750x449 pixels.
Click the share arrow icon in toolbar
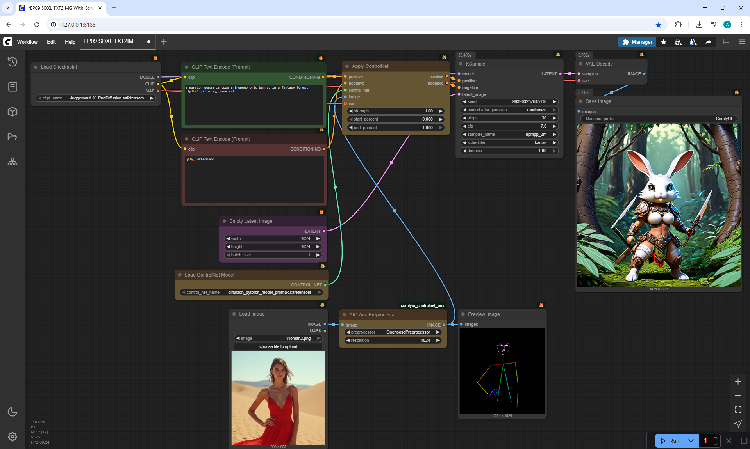coord(708,42)
